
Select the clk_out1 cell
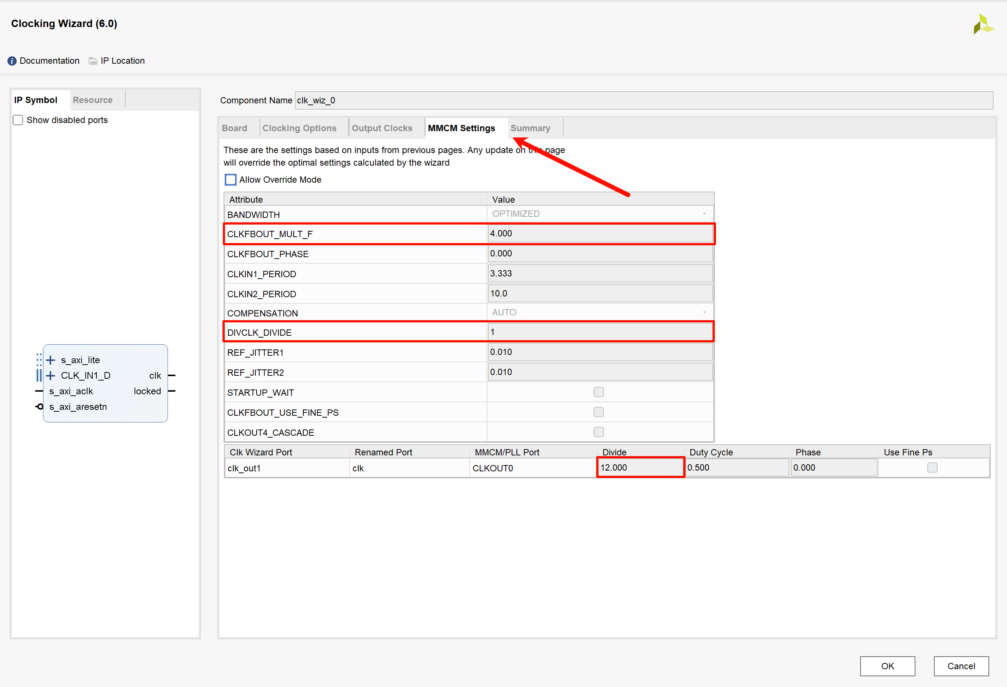point(287,468)
